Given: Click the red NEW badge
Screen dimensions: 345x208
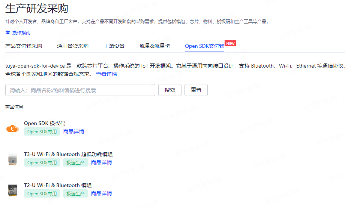Looking at the screenshot, I should (x=230, y=43).
